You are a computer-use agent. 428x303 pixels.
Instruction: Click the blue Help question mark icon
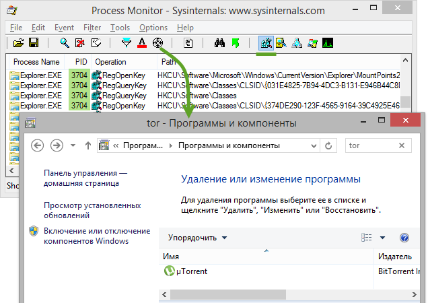point(404,238)
